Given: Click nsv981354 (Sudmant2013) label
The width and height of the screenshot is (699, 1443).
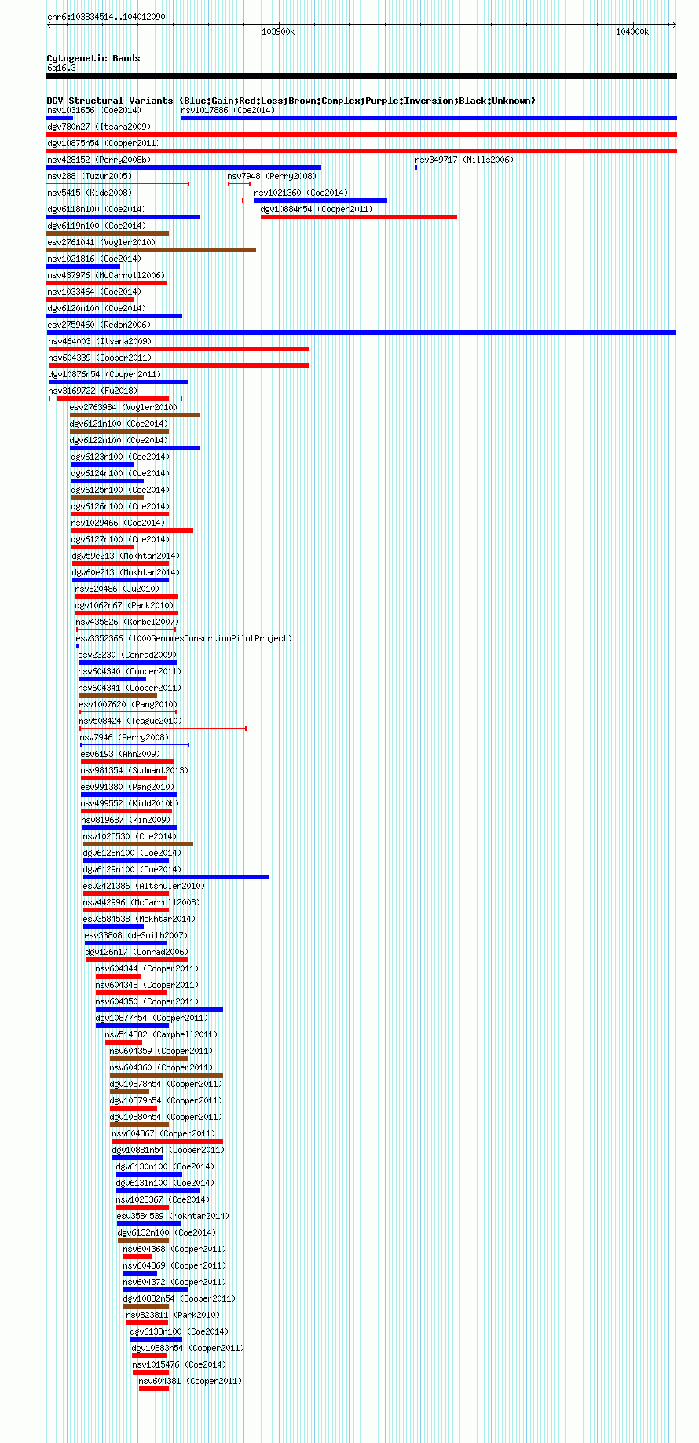Looking at the screenshot, I should click(x=135, y=771).
